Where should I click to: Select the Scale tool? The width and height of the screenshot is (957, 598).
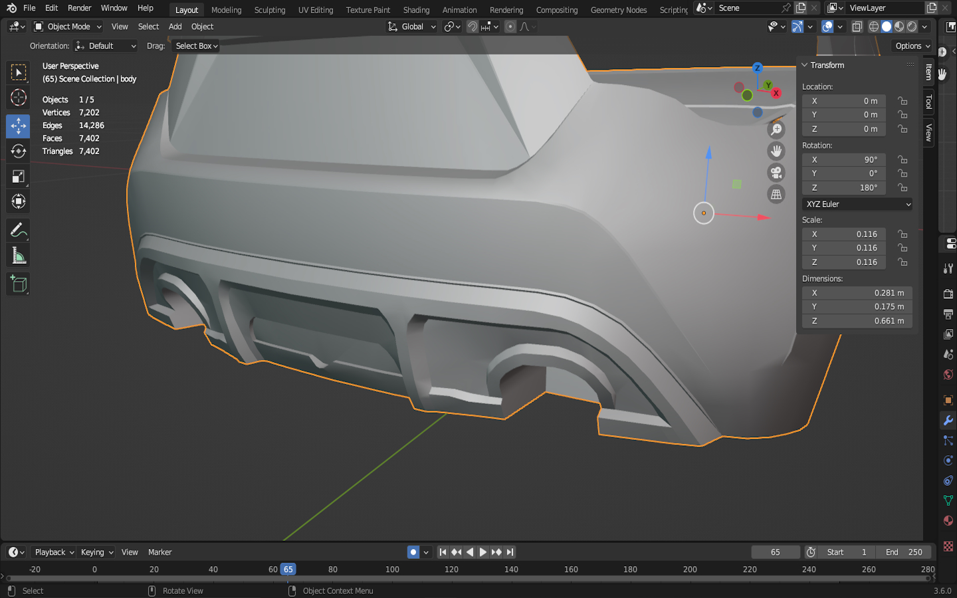point(18,176)
